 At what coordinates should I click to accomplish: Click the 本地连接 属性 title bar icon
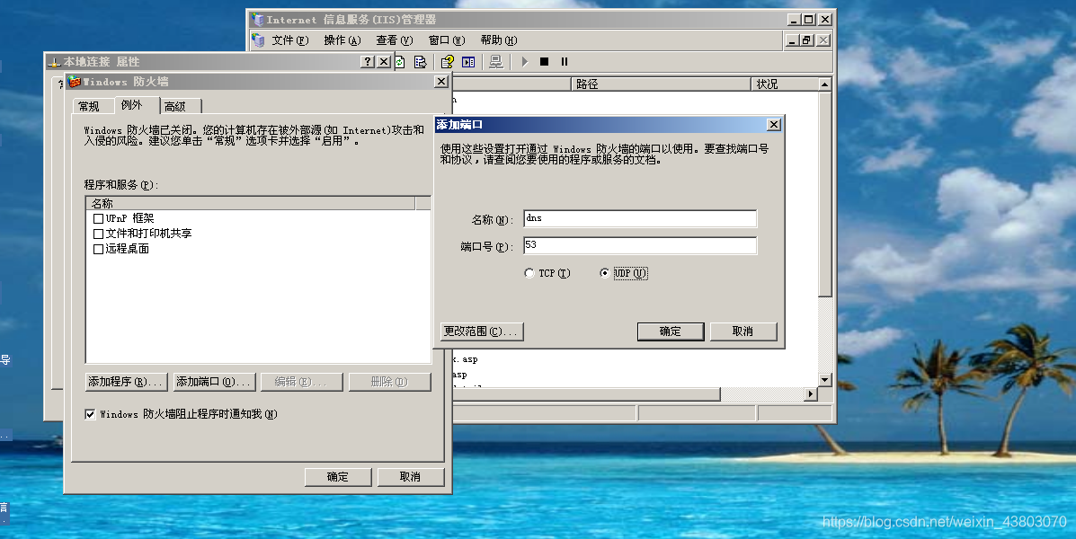coord(54,62)
